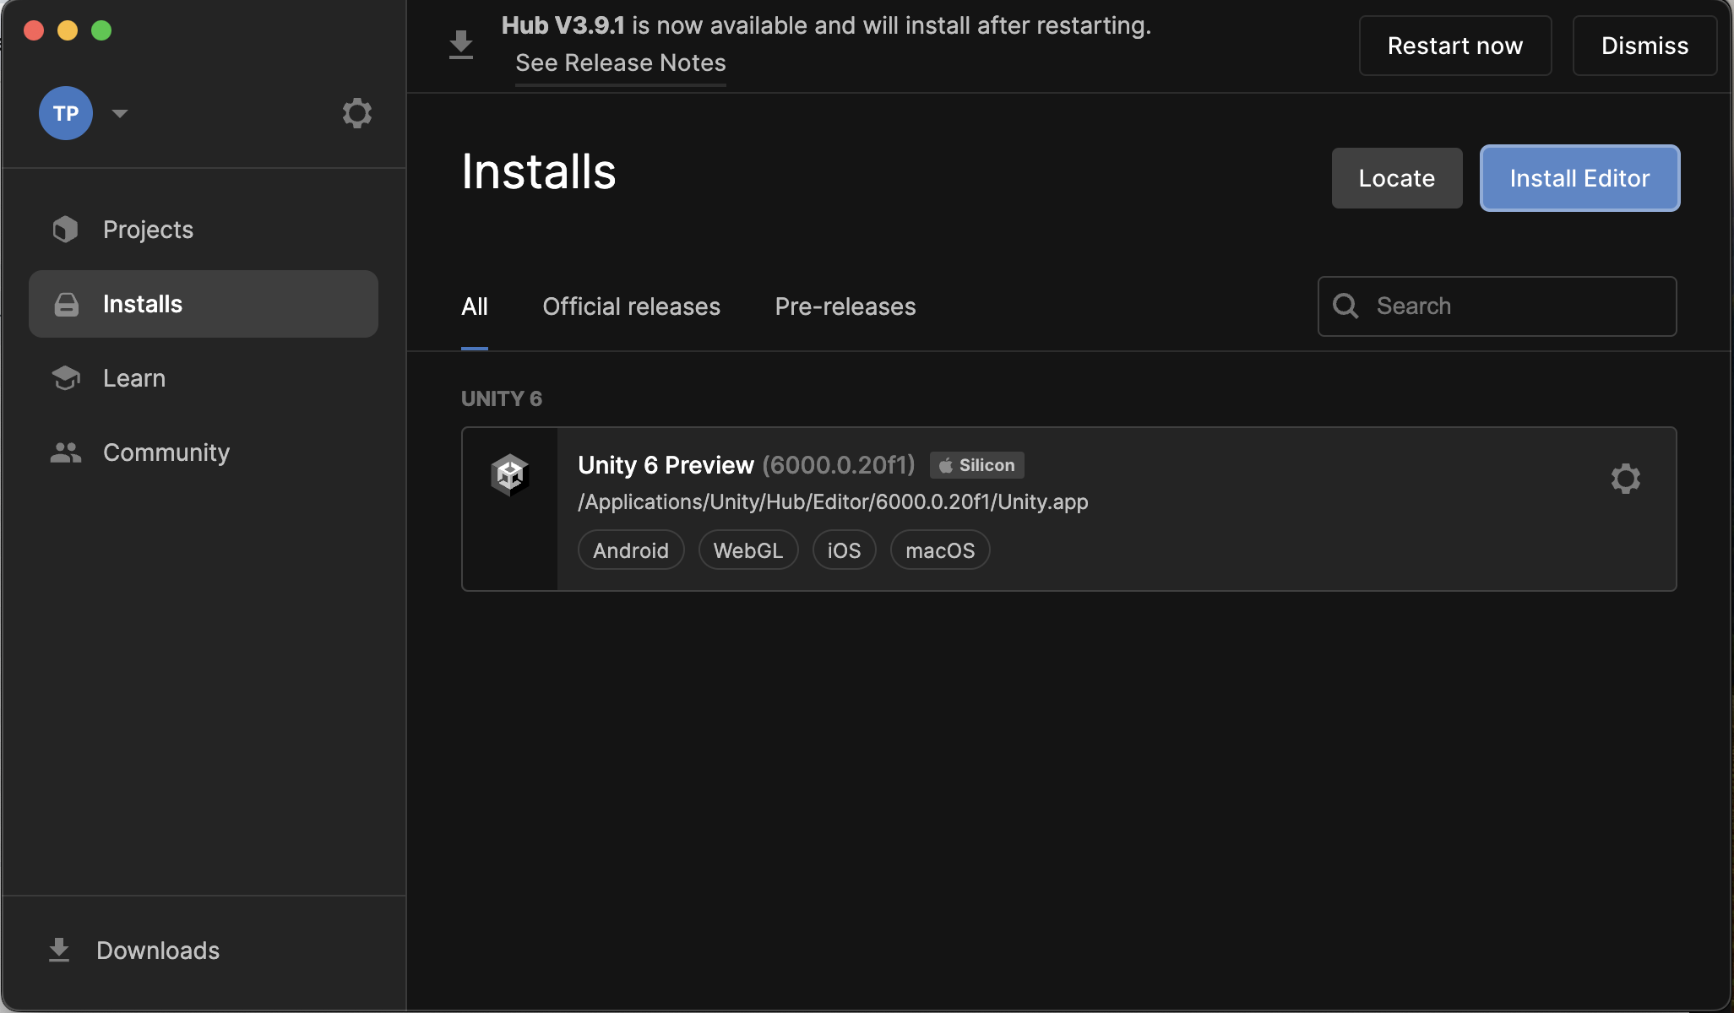Screen dimensions: 1734x1013
Task: Click the UNITY 6 section heading
Action: click(502, 398)
